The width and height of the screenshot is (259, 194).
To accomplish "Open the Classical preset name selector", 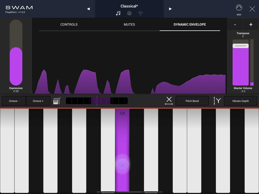I will [129, 6].
